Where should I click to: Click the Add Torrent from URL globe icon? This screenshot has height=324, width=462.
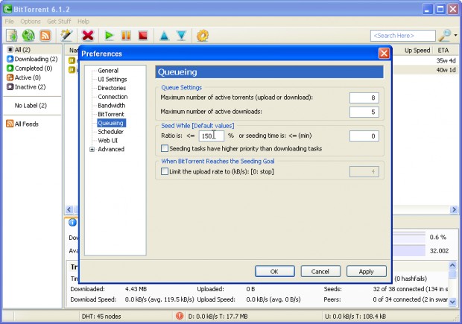pos(28,36)
